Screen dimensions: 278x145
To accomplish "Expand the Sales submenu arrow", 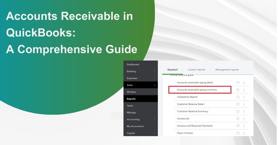I will (x=155, y=85).
